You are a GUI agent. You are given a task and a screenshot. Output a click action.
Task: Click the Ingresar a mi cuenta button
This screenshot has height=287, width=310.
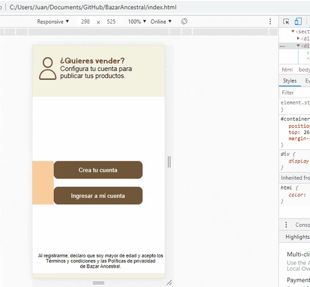(98, 195)
